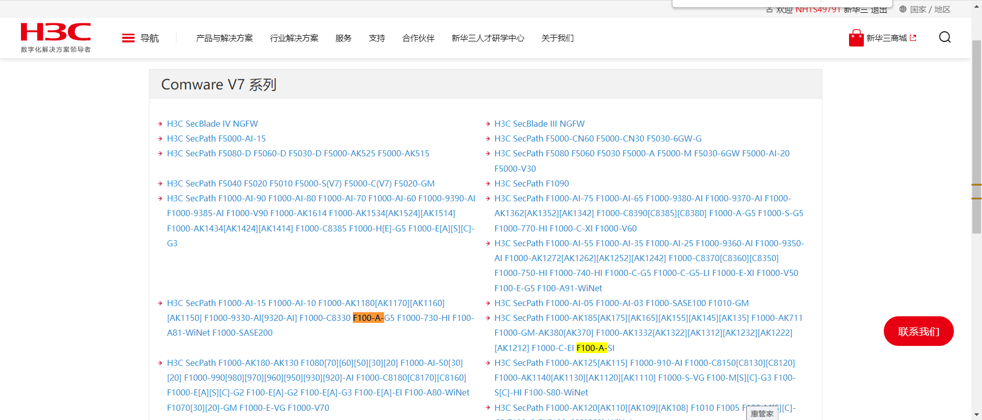Visit the 新华三商城 store link

pos(891,38)
